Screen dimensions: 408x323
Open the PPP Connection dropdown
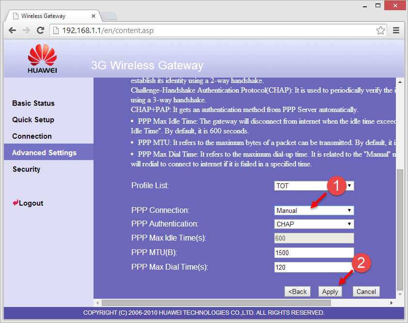click(314, 210)
